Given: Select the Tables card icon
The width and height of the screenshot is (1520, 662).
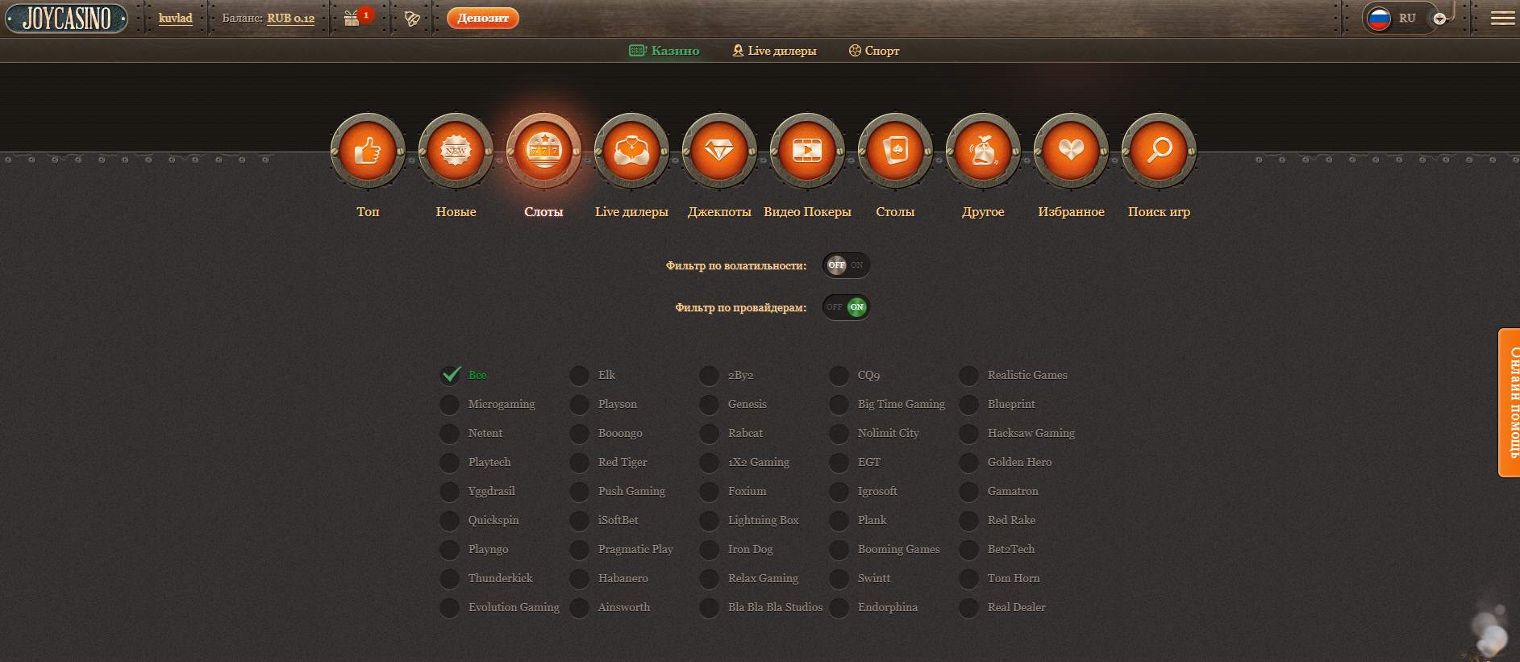Looking at the screenshot, I should [x=895, y=151].
